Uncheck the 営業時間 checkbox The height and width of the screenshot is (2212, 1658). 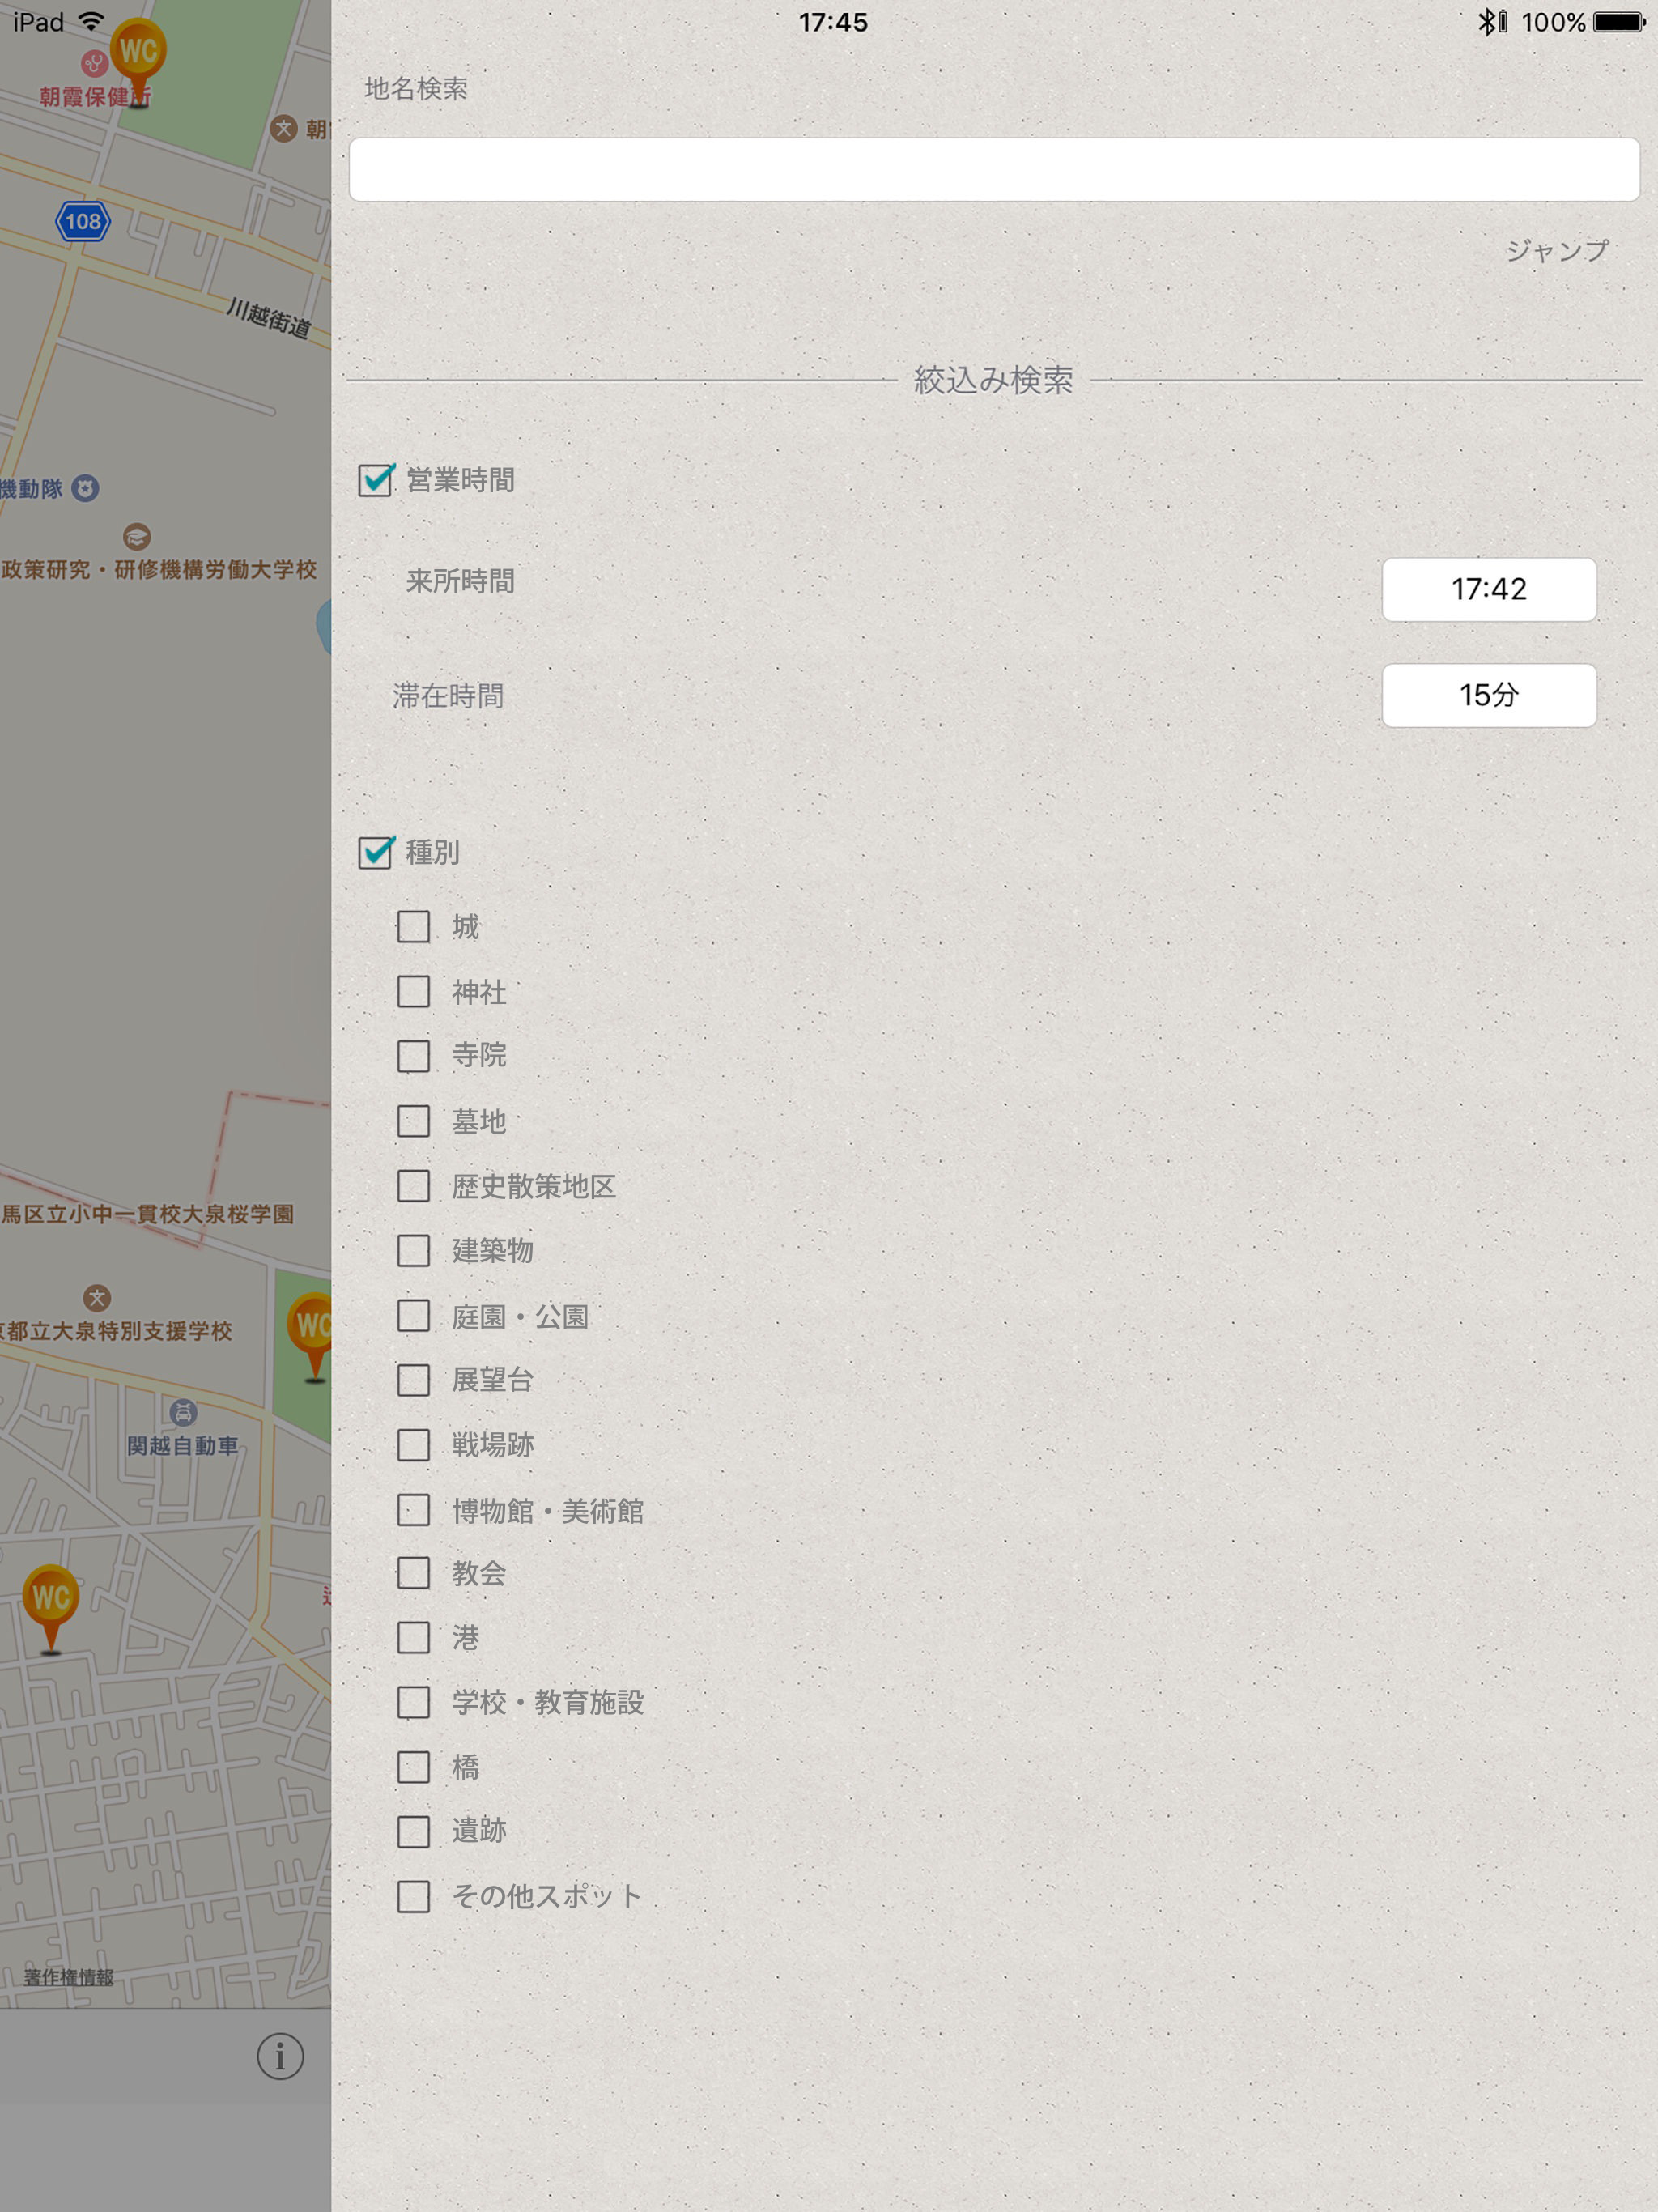[x=376, y=480]
